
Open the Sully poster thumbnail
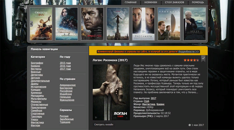pos(195,24)
